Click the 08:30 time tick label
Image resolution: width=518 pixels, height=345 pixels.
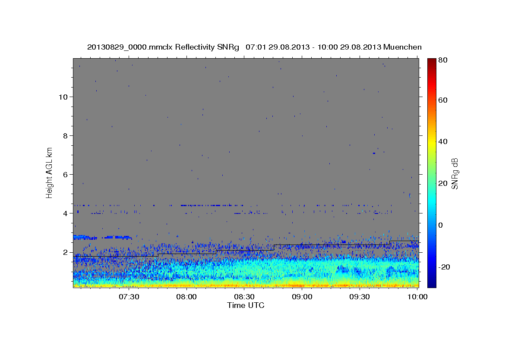[244, 297]
